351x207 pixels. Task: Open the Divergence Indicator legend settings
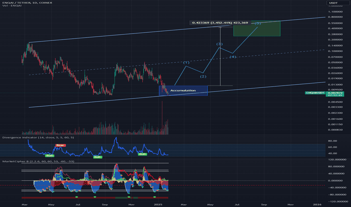click(38, 137)
